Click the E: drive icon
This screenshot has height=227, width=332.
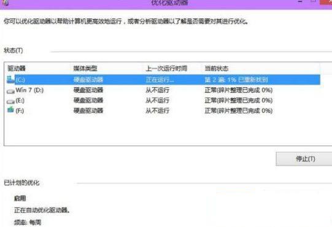10,101
